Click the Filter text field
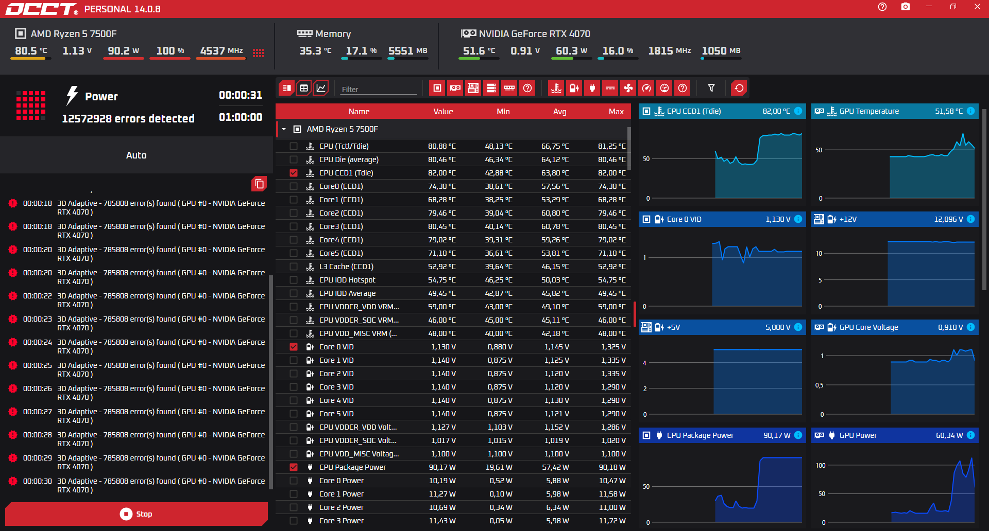This screenshot has width=989, height=531. point(379,89)
